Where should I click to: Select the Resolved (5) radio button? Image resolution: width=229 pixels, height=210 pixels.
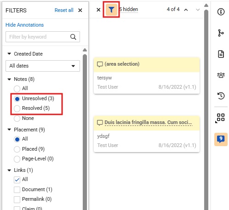(17, 108)
